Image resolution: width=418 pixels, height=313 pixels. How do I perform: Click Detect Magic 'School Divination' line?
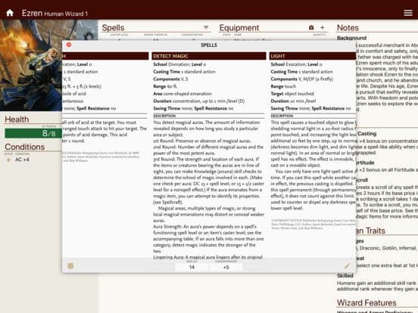(179, 64)
